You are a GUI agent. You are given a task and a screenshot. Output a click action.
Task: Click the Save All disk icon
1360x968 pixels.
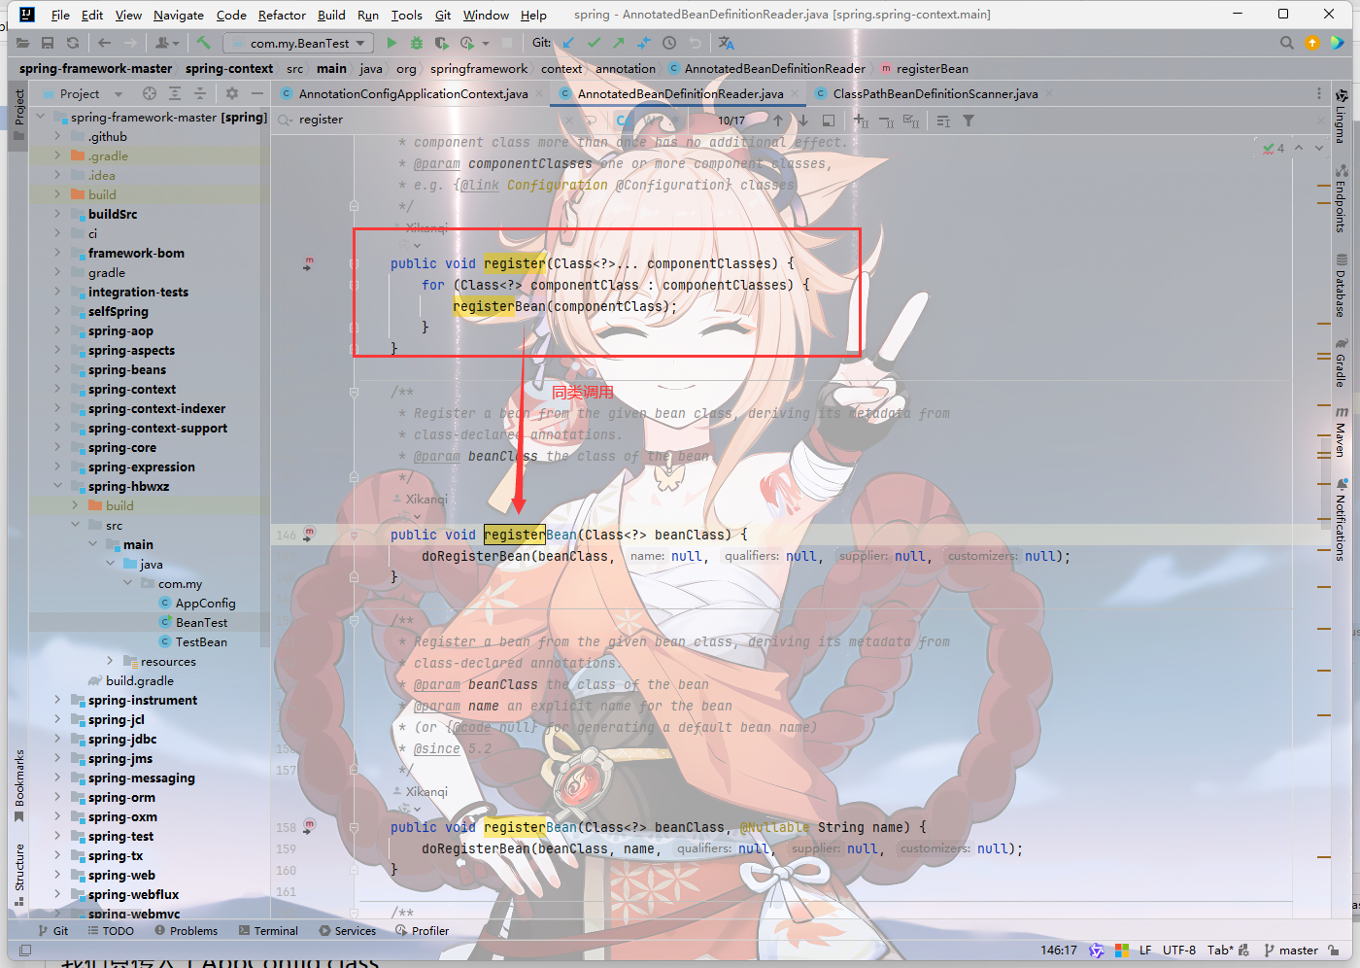pos(48,43)
